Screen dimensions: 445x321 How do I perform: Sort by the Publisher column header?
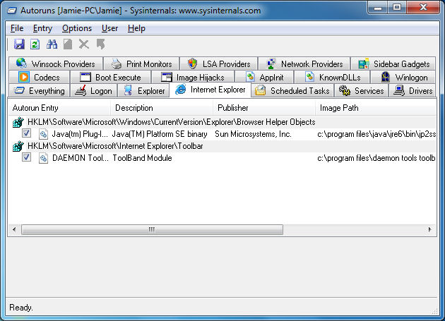coord(264,108)
